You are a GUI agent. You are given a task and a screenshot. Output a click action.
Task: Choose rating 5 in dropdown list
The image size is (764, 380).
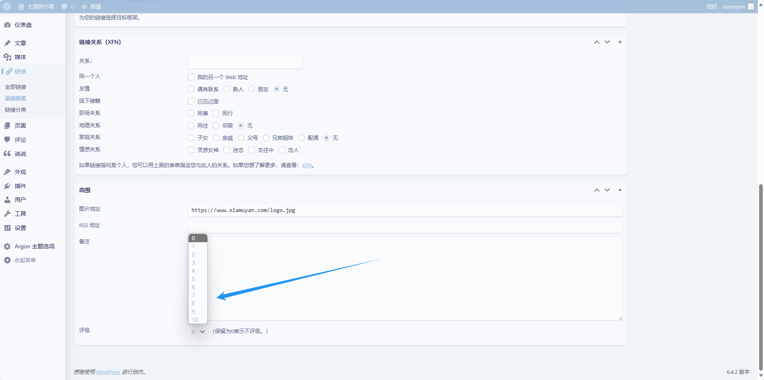[x=198, y=279]
